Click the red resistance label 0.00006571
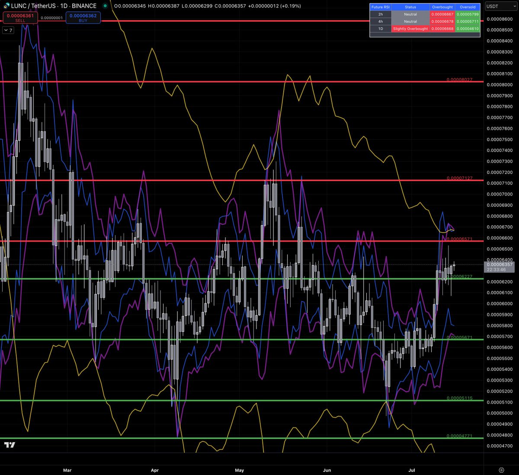 coord(459,239)
